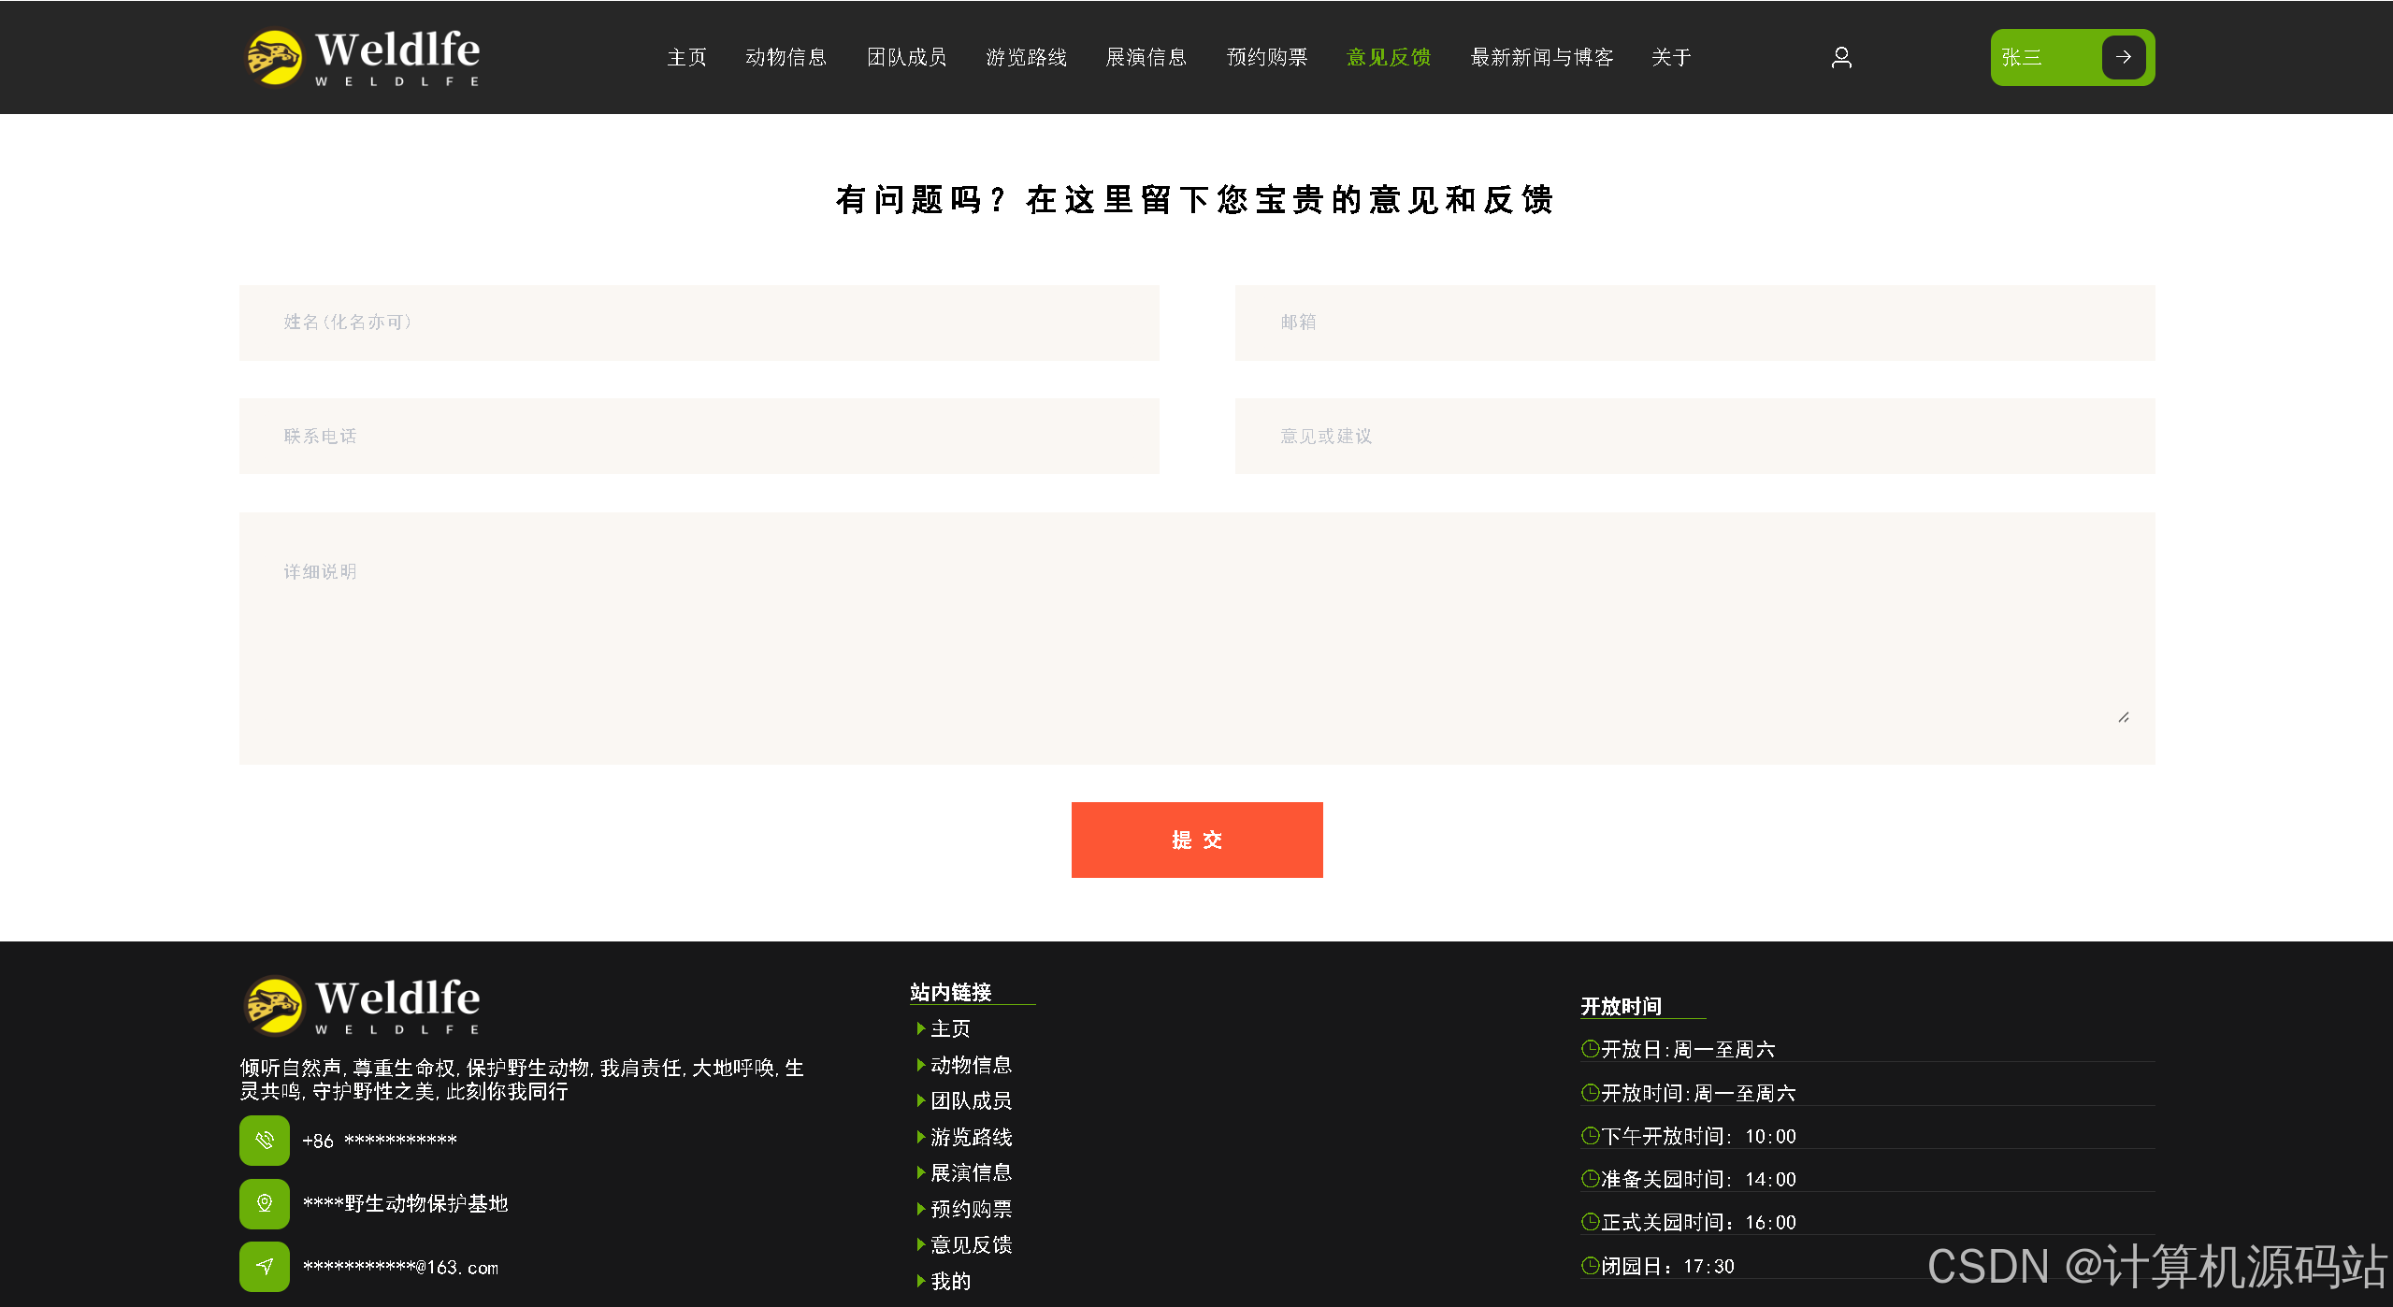Click the 开放时间 footer heading
The width and height of the screenshot is (2393, 1307).
[1622, 1006]
